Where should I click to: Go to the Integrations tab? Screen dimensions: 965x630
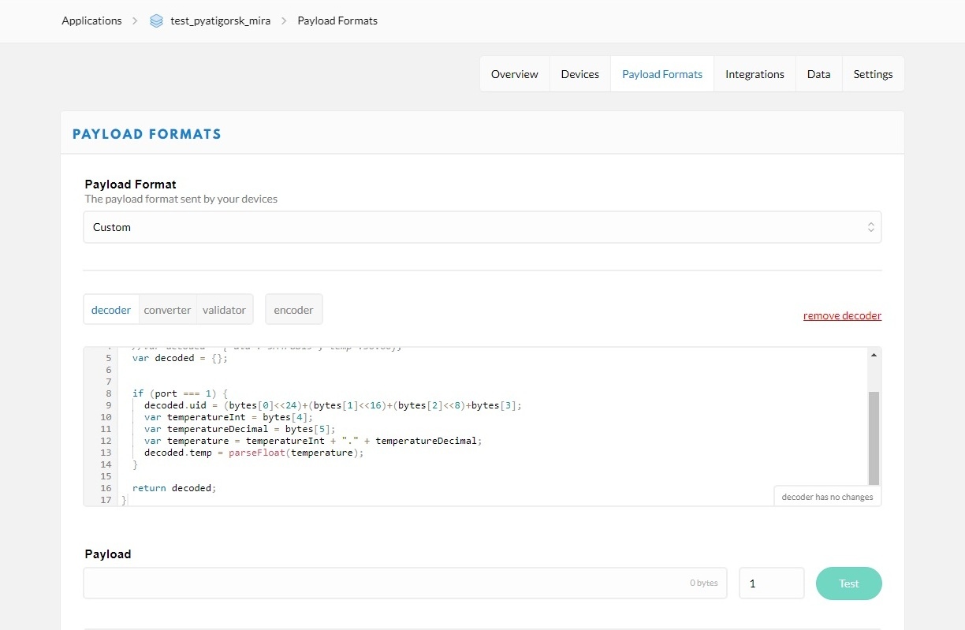(x=754, y=74)
